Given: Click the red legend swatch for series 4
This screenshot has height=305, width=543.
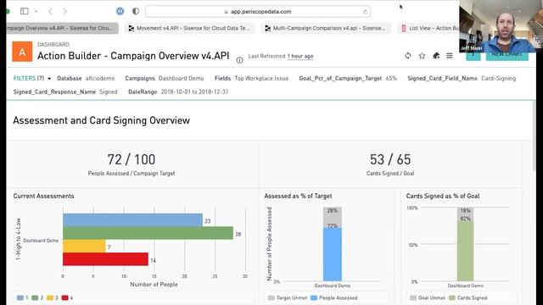Looking at the screenshot, I should (64, 297).
